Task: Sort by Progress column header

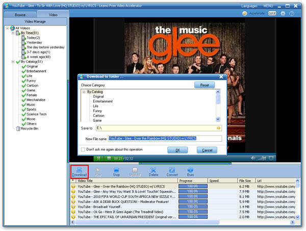Action: [193, 181]
